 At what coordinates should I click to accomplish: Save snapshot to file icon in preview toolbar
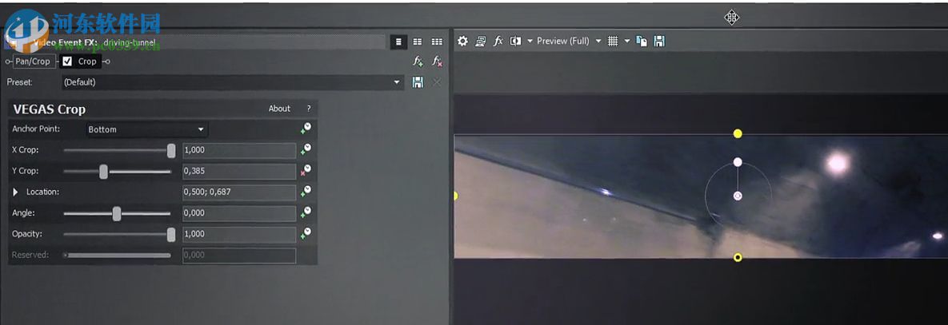point(660,41)
